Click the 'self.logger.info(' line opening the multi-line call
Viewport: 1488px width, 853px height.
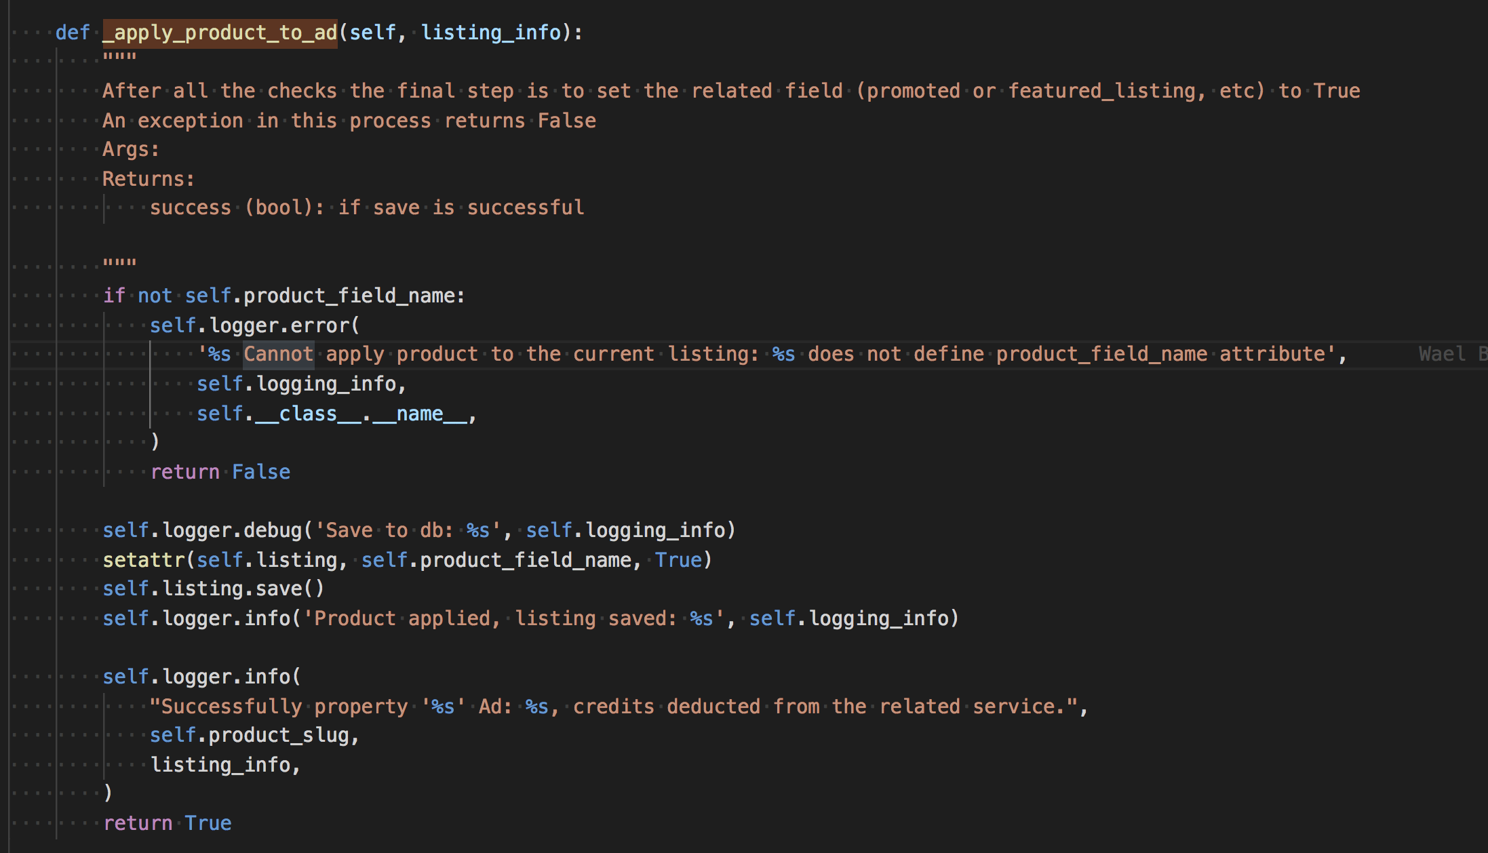point(201,677)
